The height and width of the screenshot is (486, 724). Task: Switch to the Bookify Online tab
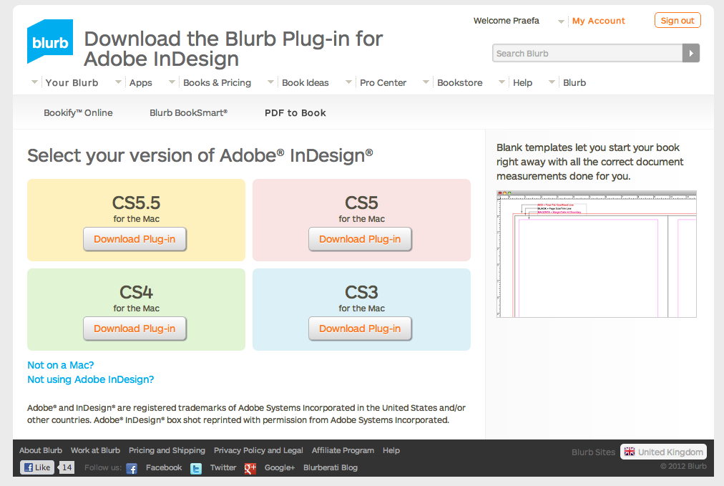pos(78,112)
